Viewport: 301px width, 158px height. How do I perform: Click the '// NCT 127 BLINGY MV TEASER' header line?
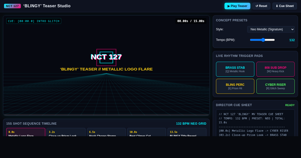251,114
